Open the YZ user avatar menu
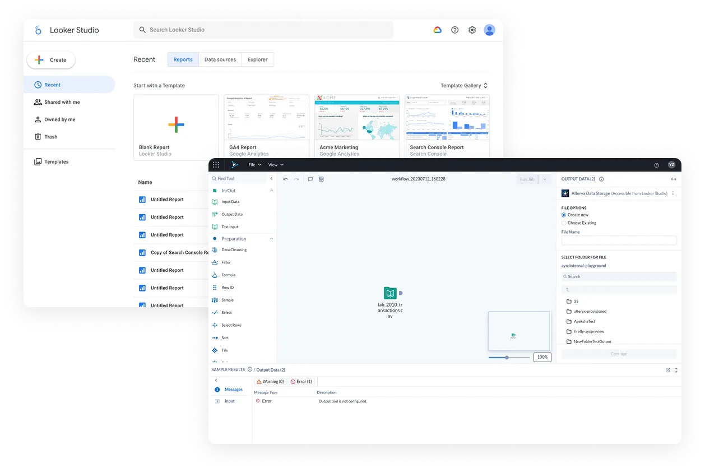The image size is (705, 472). pos(672,165)
